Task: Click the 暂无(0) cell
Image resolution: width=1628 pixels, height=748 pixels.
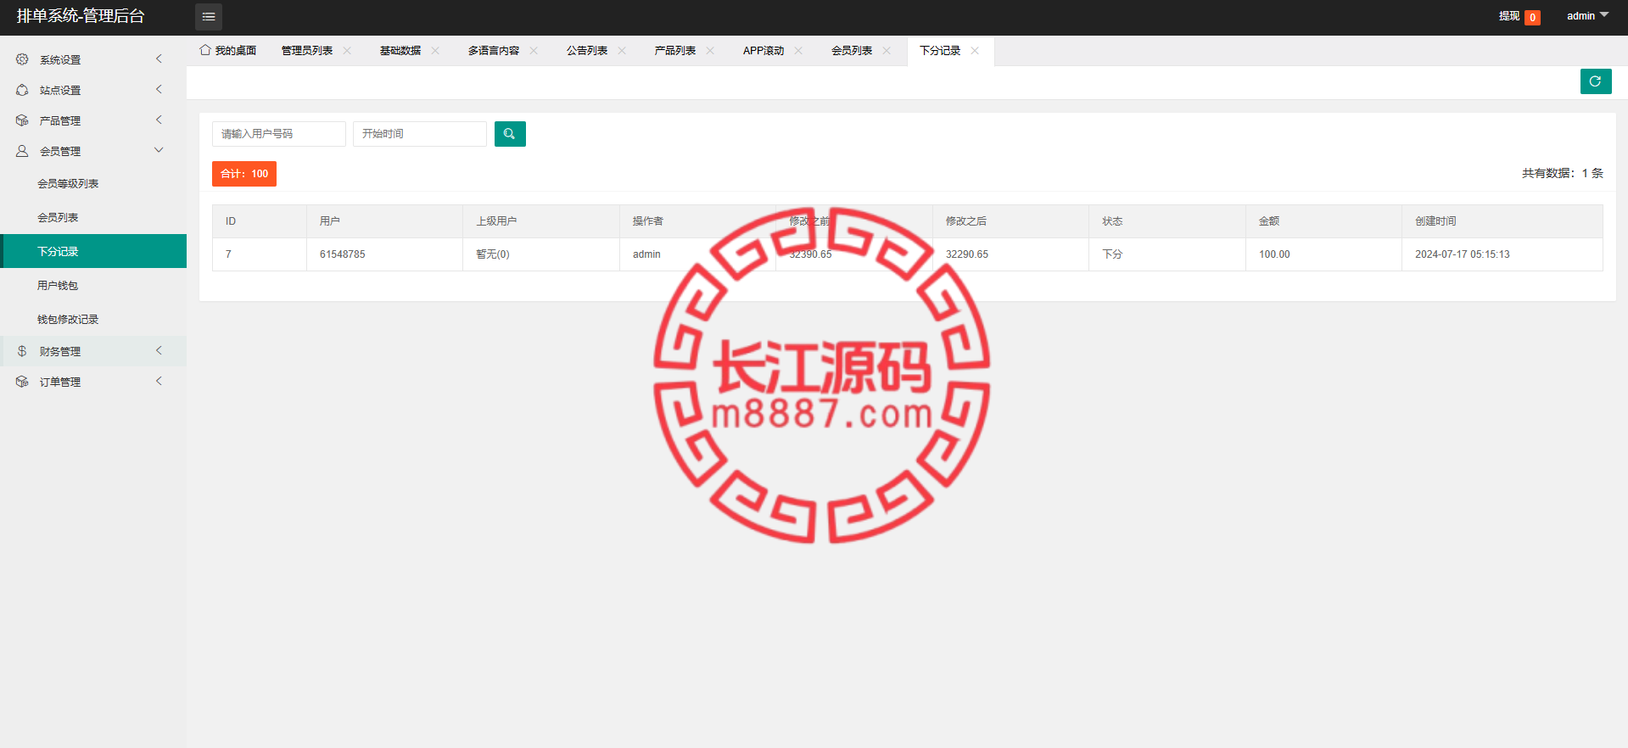Action: (x=541, y=254)
